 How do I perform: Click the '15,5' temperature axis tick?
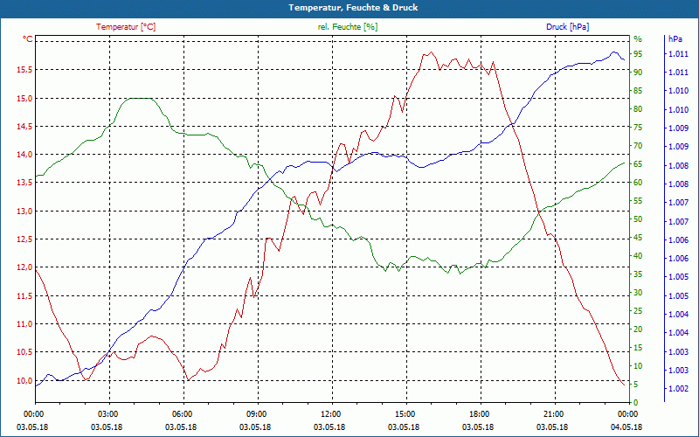tap(24, 70)
